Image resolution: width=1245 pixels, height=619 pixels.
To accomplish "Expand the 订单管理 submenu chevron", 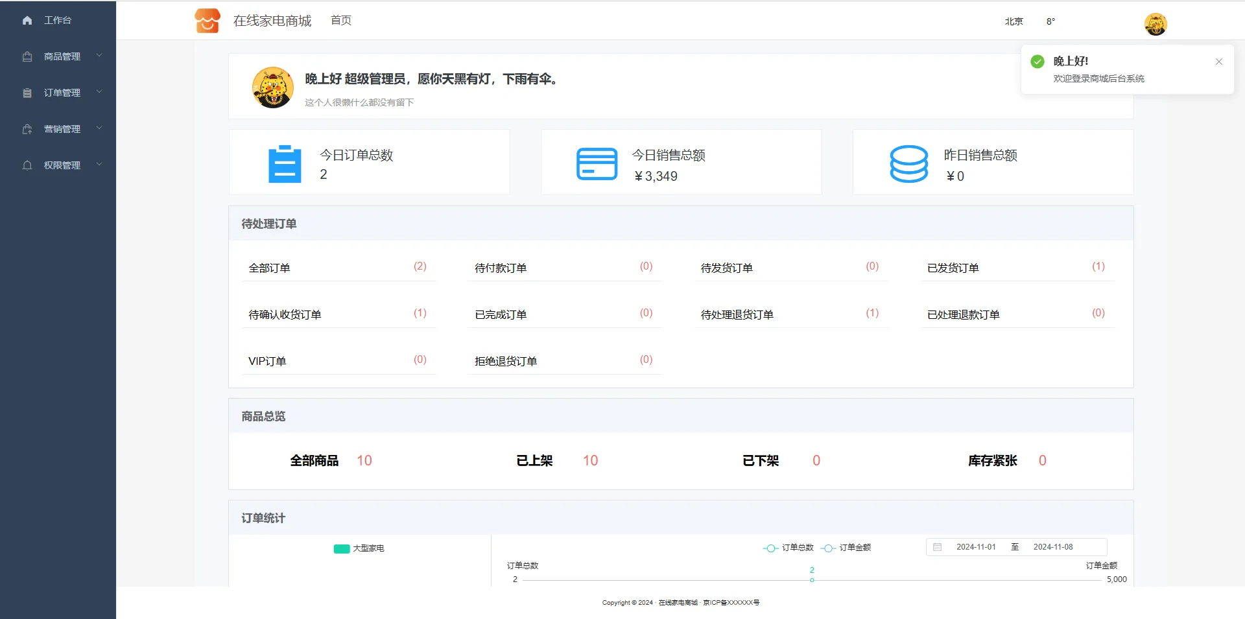I will (99, 92).
